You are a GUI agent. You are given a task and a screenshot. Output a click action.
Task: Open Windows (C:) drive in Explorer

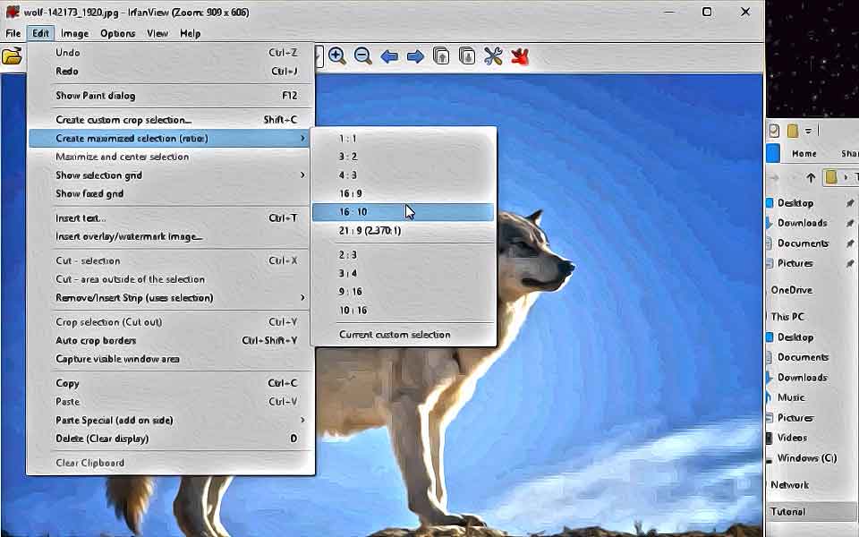(x=806, y=458)
